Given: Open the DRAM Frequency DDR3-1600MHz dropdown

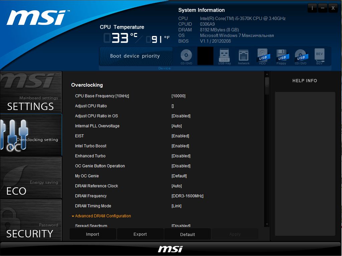Looking at the screenshot, I should 187,196.
